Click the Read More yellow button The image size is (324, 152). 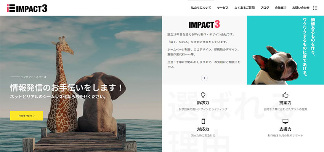pyautogui.click(x=26, y=116)
